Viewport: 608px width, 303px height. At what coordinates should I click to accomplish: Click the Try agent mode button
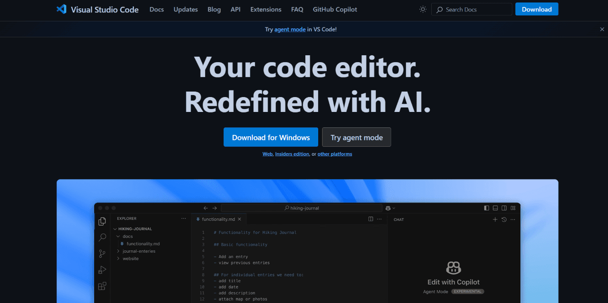click(357, 137)
